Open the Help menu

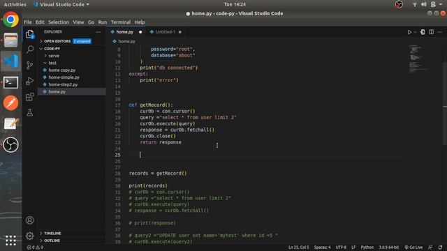coord(140,22)
